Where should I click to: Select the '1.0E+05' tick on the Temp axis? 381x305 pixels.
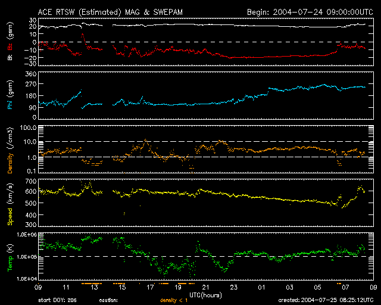click(27, 257)
